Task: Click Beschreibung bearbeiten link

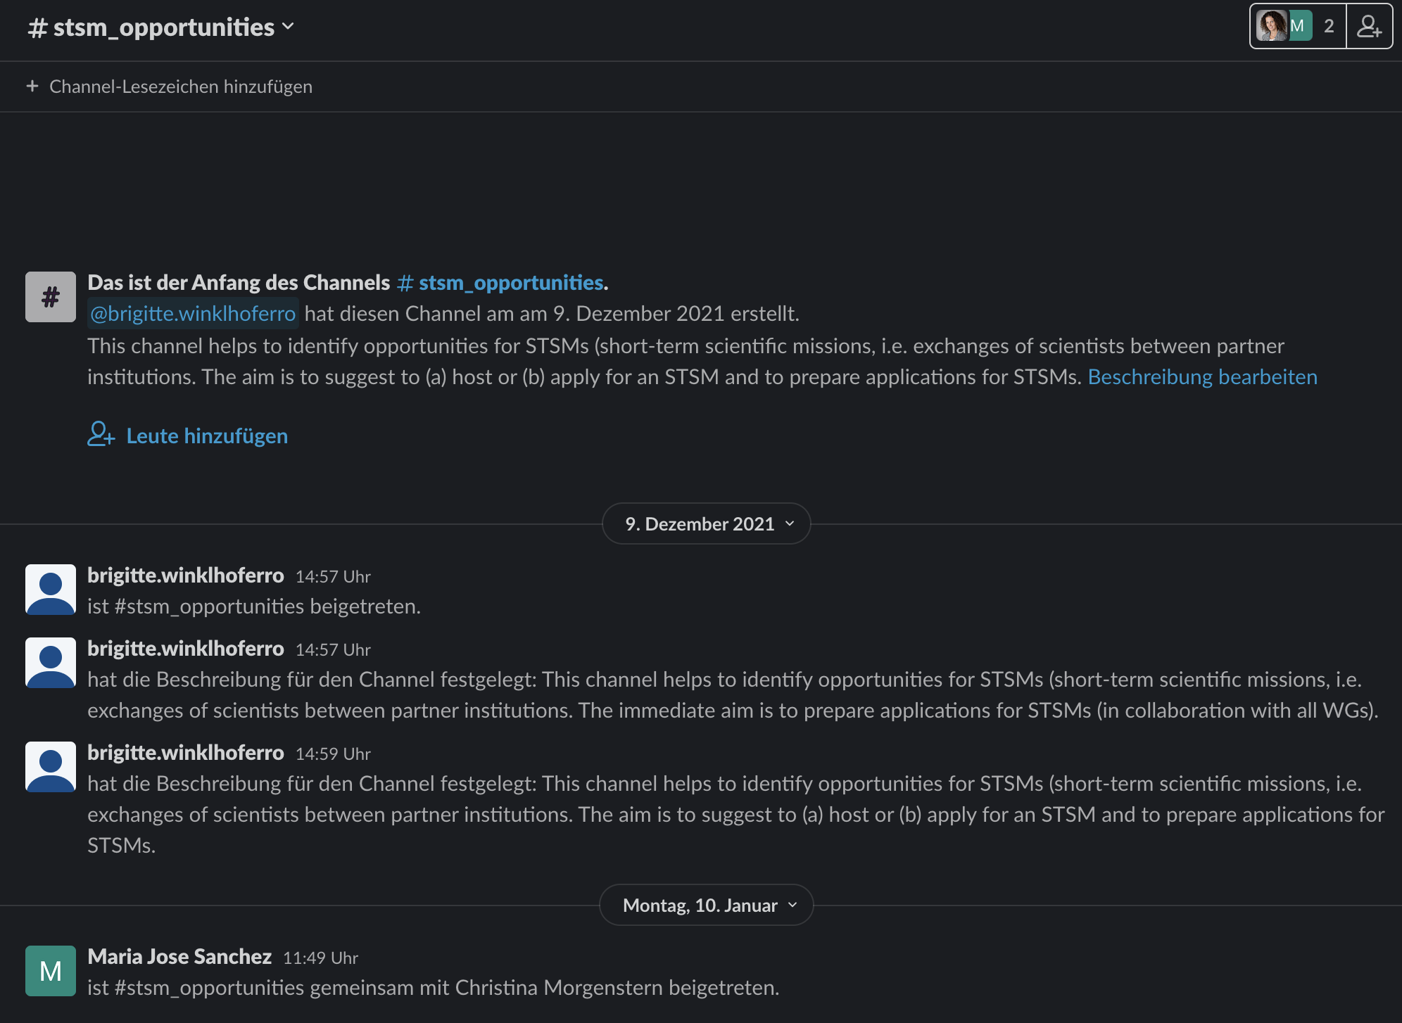Action: [x=1202, y=377]
